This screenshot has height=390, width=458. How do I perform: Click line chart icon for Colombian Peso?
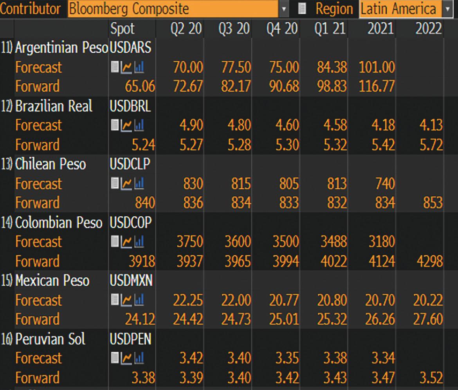127,242
